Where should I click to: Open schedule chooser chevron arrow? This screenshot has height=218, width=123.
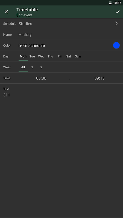point(117,24)
